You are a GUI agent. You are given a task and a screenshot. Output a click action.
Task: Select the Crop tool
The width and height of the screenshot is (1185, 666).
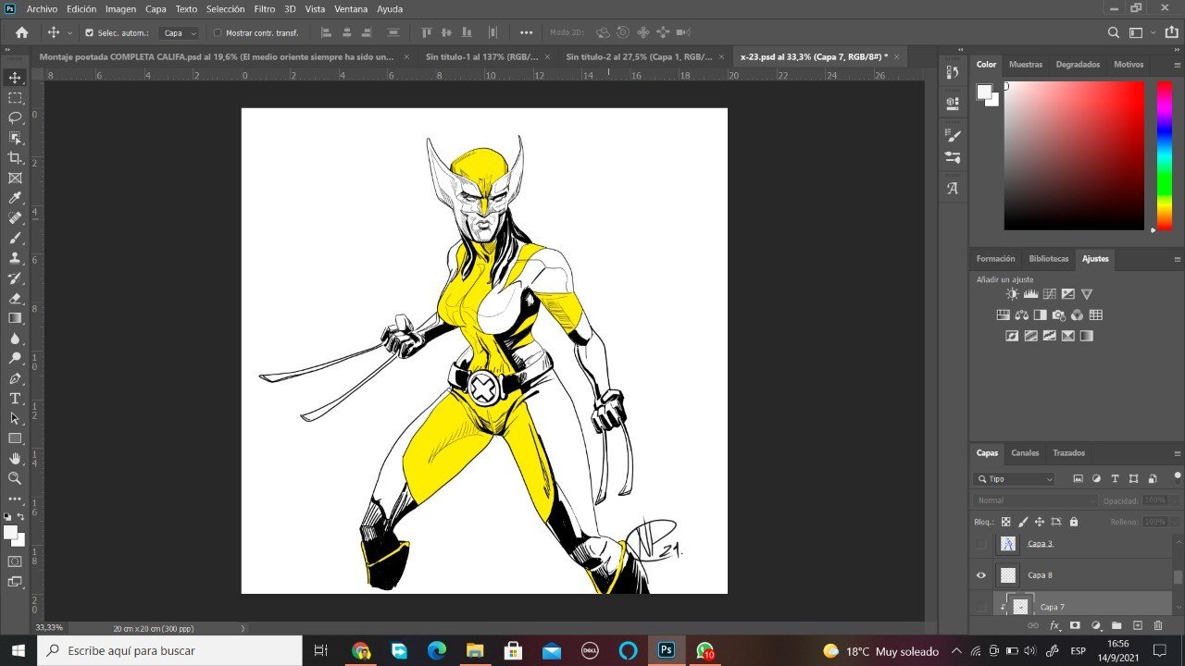(15, 158)
